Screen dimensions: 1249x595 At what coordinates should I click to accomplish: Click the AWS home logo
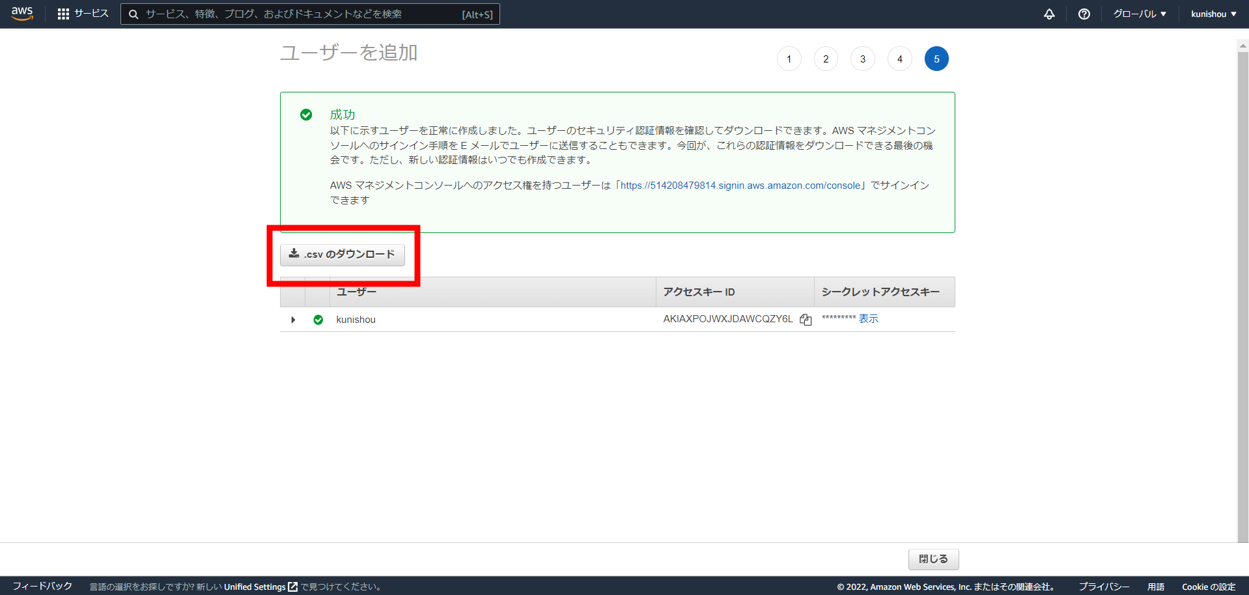pos(20,13)
